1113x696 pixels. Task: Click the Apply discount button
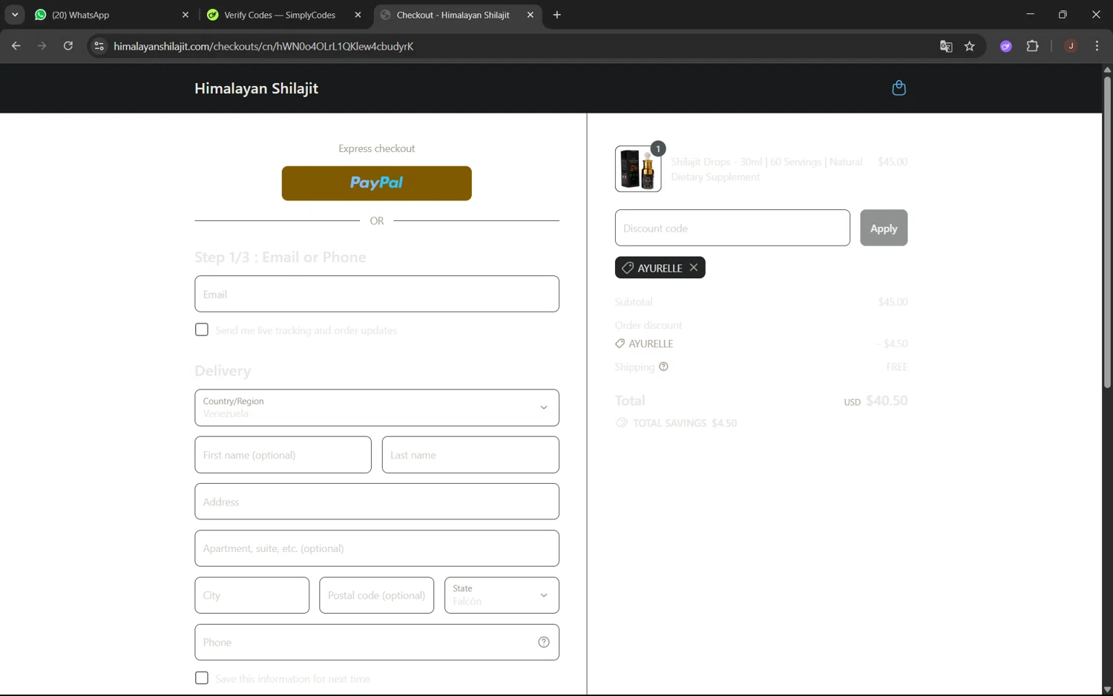(x=884, y=228)
